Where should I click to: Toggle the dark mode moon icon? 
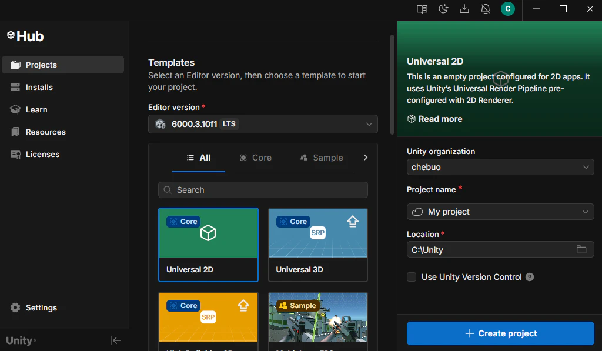pyautogui.click(x=443, y=9)
